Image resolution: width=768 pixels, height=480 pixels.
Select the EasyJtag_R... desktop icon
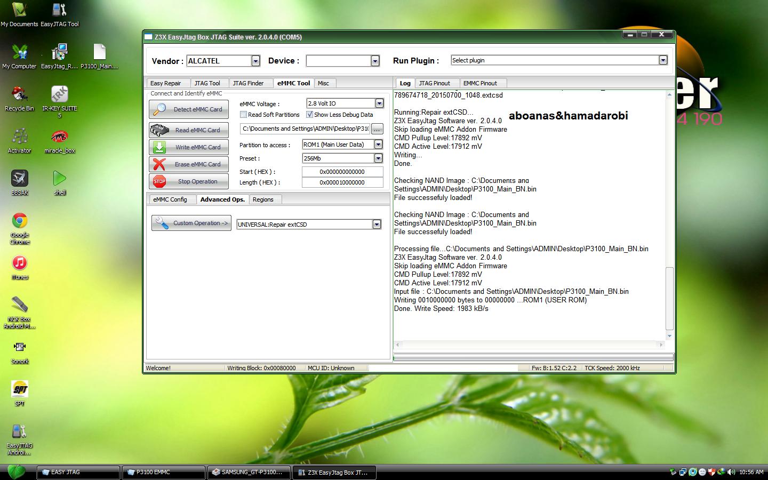pyautogui.click(x=59, y=57)
